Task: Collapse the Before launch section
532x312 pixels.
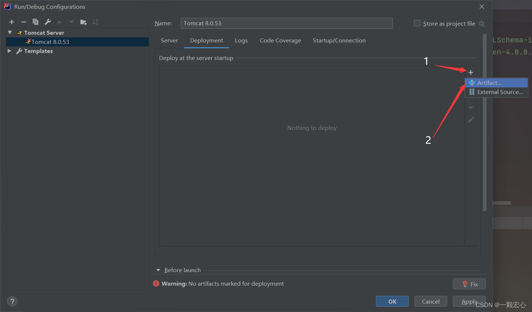Action: click(158, 270)
